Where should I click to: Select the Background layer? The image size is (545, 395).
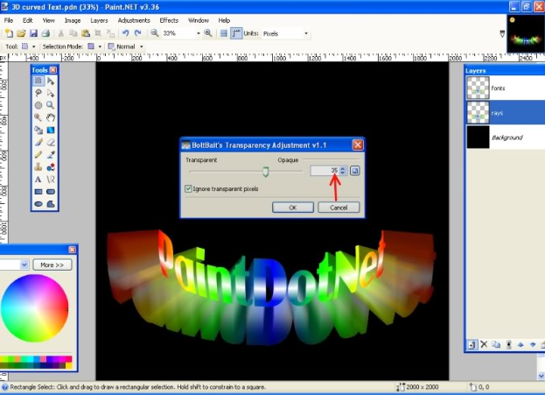(506, 138)
